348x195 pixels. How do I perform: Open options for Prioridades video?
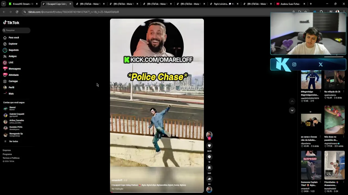(343, 182)
